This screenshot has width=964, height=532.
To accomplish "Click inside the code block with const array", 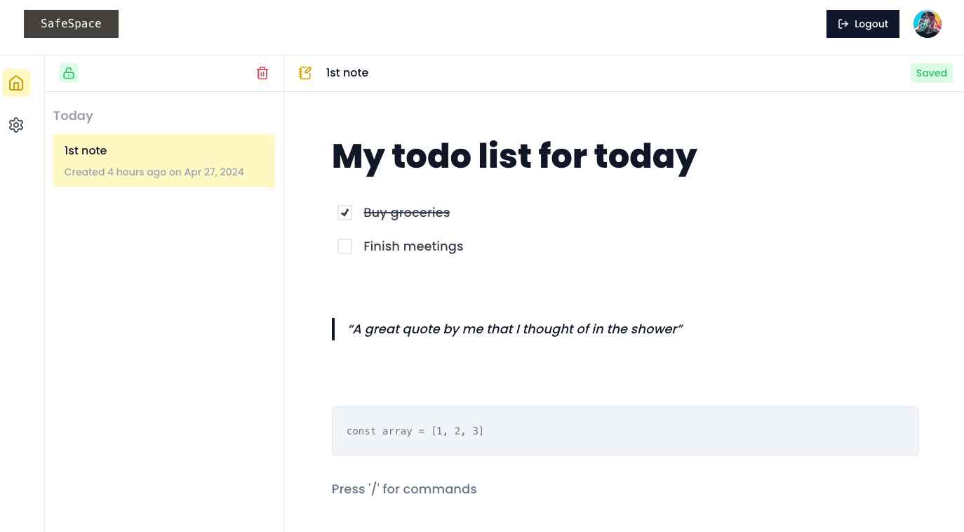I will tap(624, 430).
